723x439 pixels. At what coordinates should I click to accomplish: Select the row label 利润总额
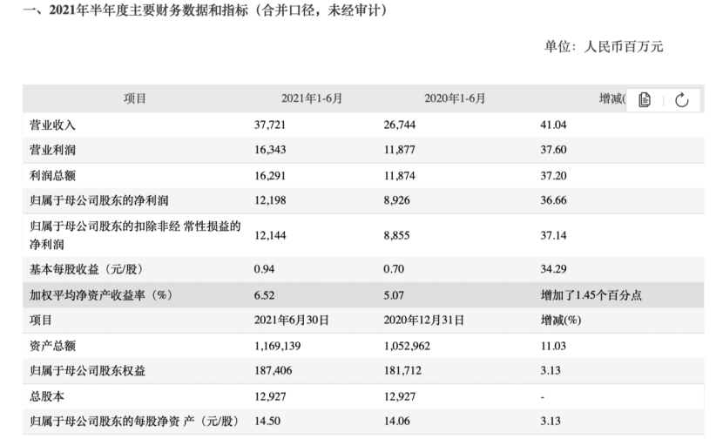52,176
